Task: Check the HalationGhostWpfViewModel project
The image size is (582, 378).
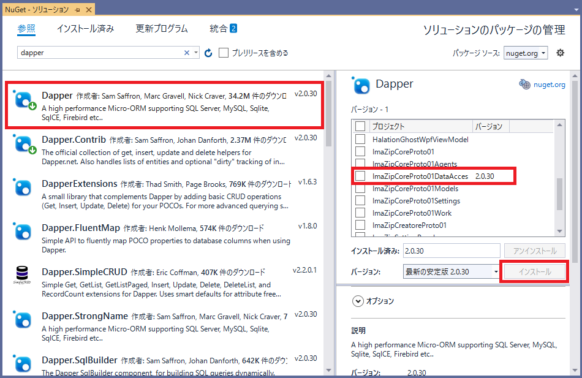Action: point(360,139)
